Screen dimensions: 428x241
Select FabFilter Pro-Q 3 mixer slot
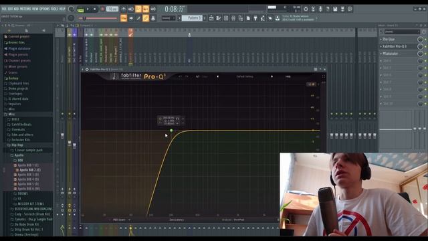[395, 46]
